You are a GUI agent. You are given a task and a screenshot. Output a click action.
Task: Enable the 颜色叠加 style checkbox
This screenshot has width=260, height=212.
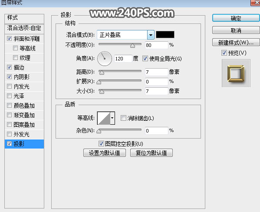coord(9,106)
